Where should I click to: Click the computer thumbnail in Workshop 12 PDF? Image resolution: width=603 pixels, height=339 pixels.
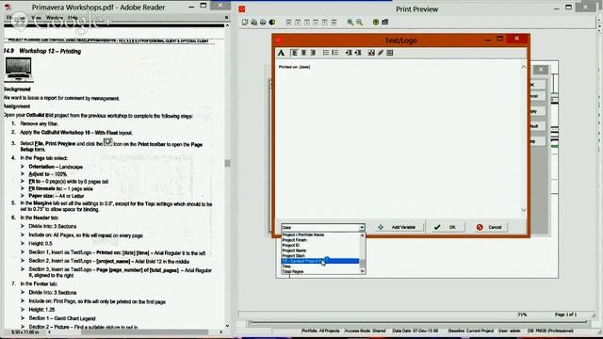19,69
